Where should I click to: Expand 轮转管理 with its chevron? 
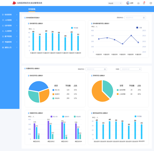tap(17, 15)
